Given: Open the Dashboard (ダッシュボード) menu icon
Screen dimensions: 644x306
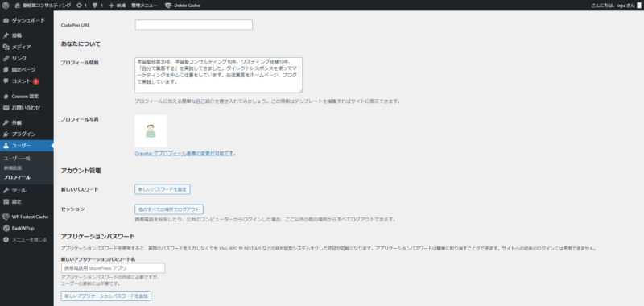Looking at the screenshot, I should click(6, 20).
